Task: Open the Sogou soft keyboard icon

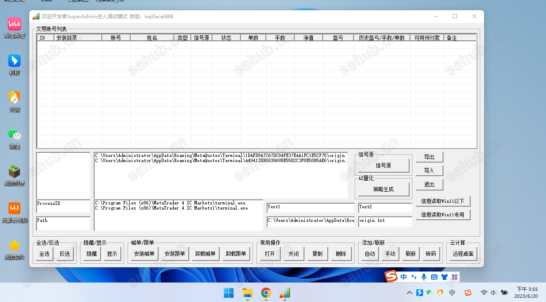Action: (x=434, y=277)
